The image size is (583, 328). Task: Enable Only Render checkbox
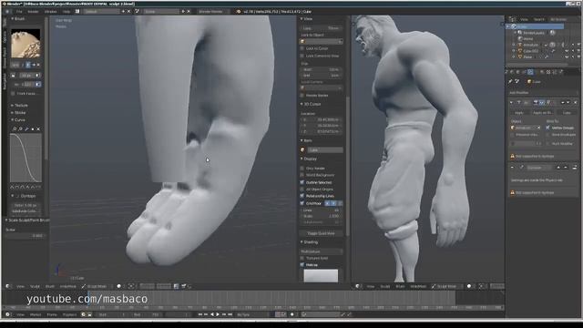coord(302,168)
